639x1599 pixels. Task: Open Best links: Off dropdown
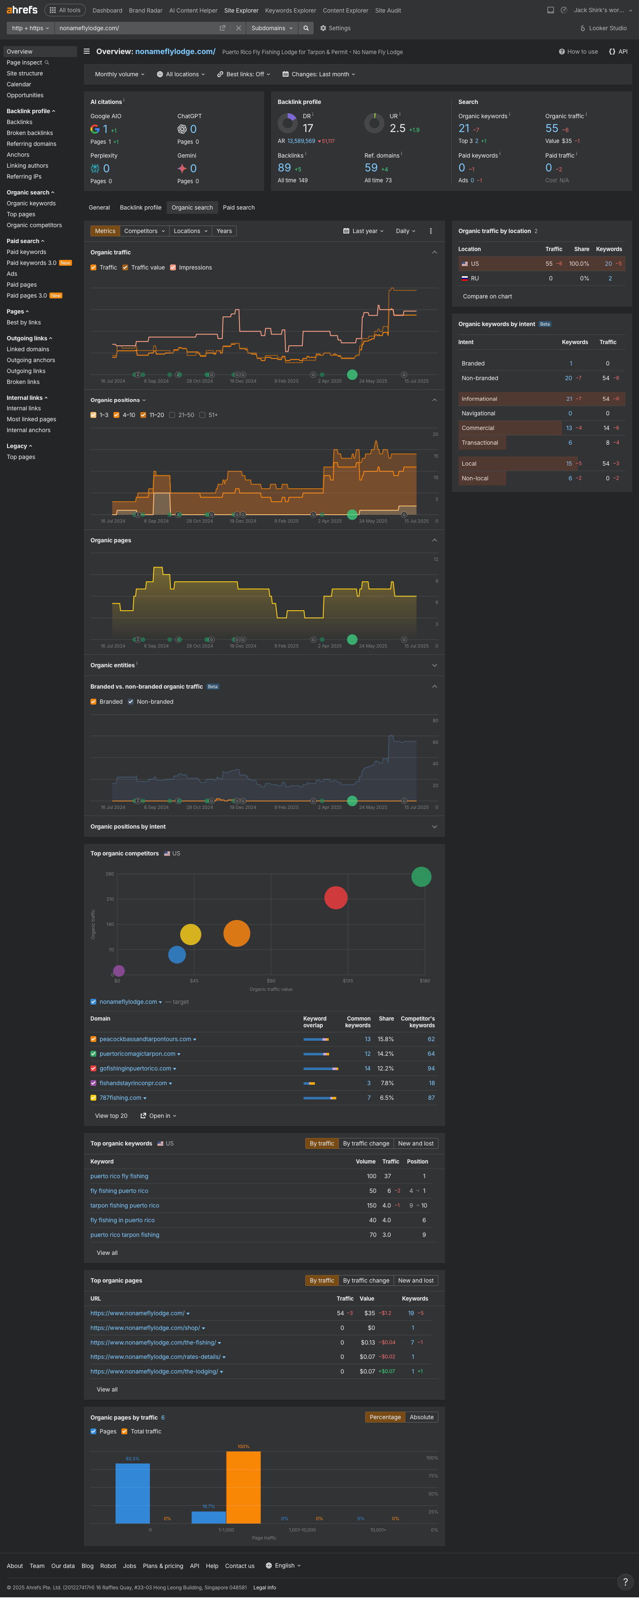click(x=243, y=74)
